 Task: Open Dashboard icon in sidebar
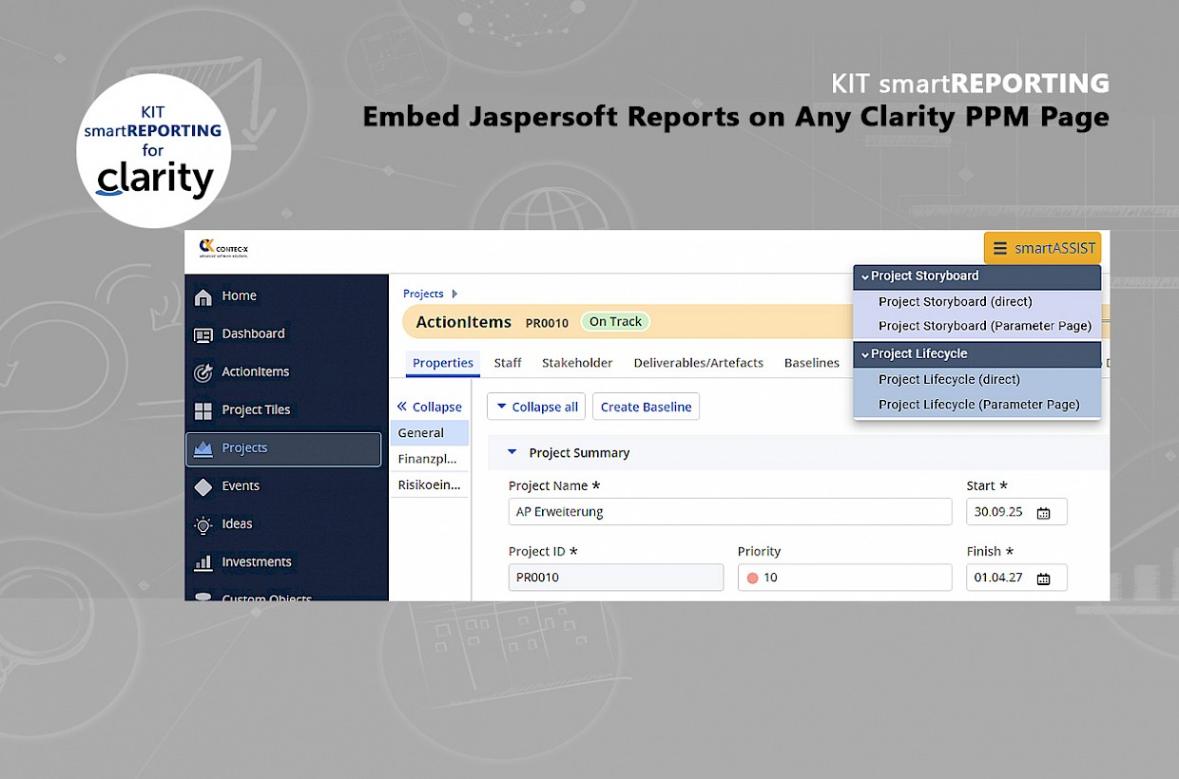point(203,334)
